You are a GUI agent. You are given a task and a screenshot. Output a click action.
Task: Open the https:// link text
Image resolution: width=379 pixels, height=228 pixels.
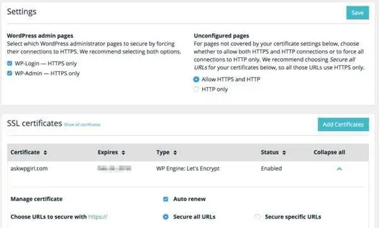point(98,217)
